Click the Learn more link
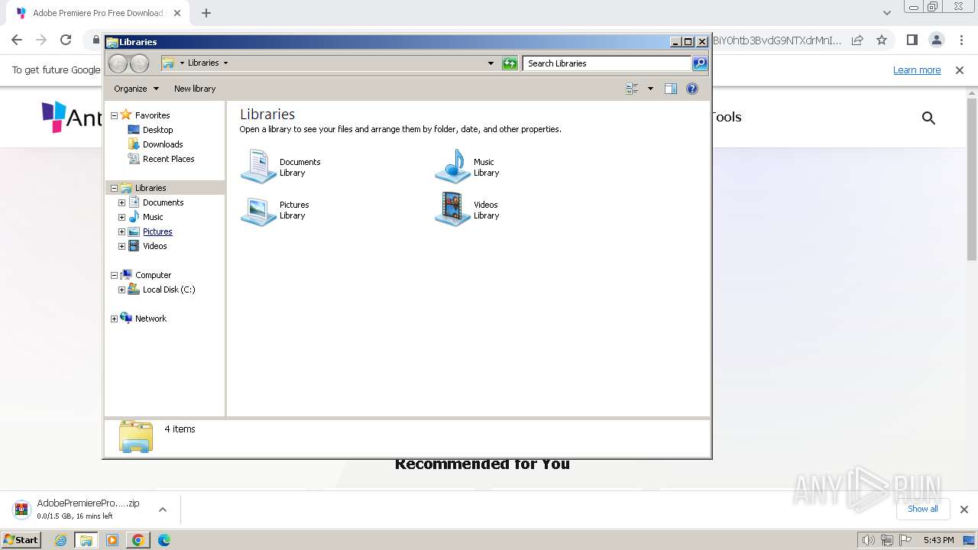Viewport: 978px width, 550px height. click(x=917, y=70)
